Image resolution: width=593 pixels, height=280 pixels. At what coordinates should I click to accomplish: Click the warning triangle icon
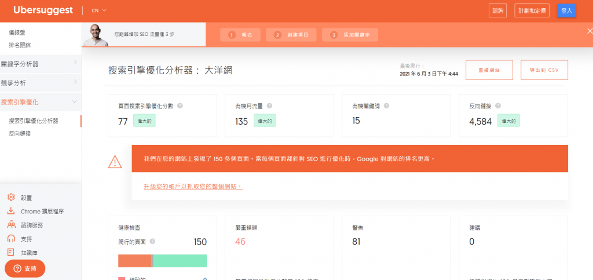115,162
